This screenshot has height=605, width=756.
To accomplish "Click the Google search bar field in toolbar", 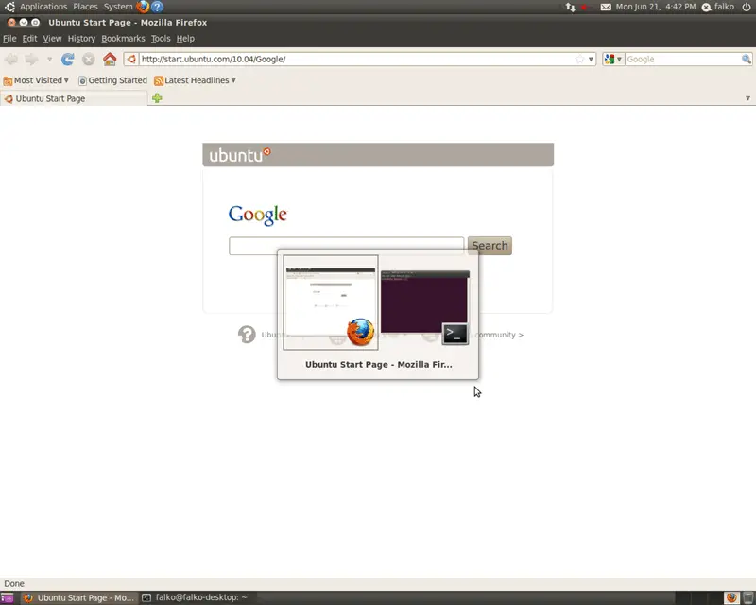I will pyautogui.click(x=682, y=59).
